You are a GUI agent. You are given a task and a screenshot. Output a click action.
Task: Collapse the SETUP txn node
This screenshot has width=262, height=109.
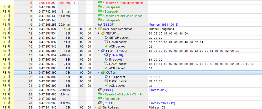point(99,33)
